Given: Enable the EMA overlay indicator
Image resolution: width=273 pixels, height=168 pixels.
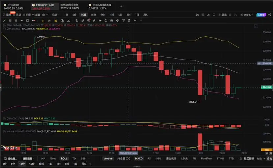Looking at the screenshot, I should point(53,158).
